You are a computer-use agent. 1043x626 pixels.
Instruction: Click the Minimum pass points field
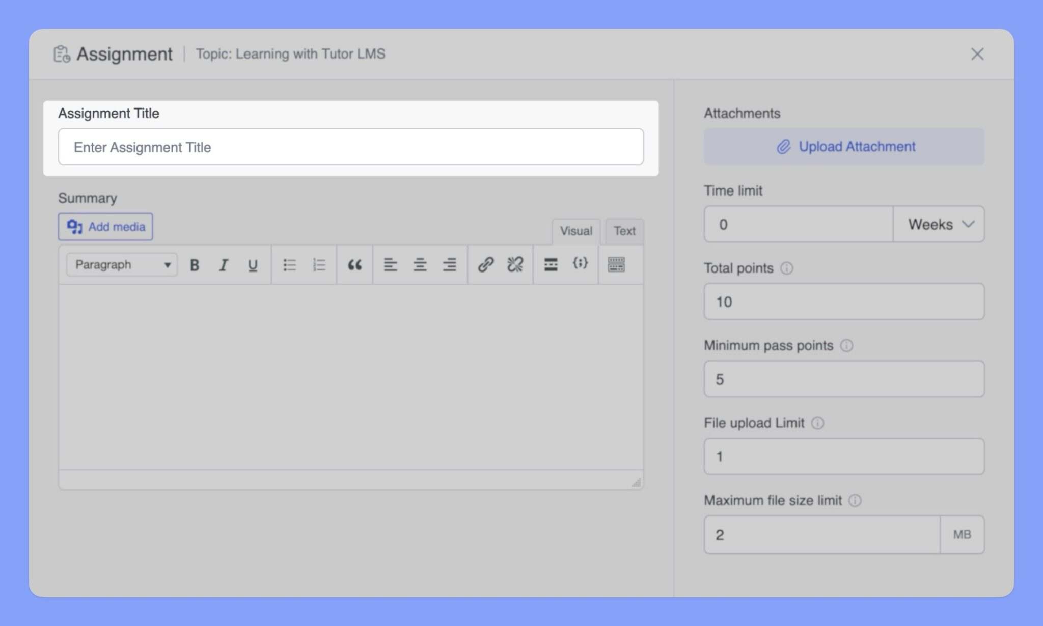pyautogui.click(x=844, y=379)
